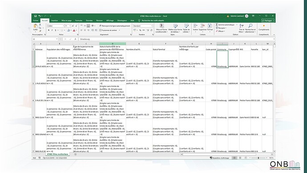The image size is (307, 173).
Task: Click the Borders icon
Action: pos(62,30)
